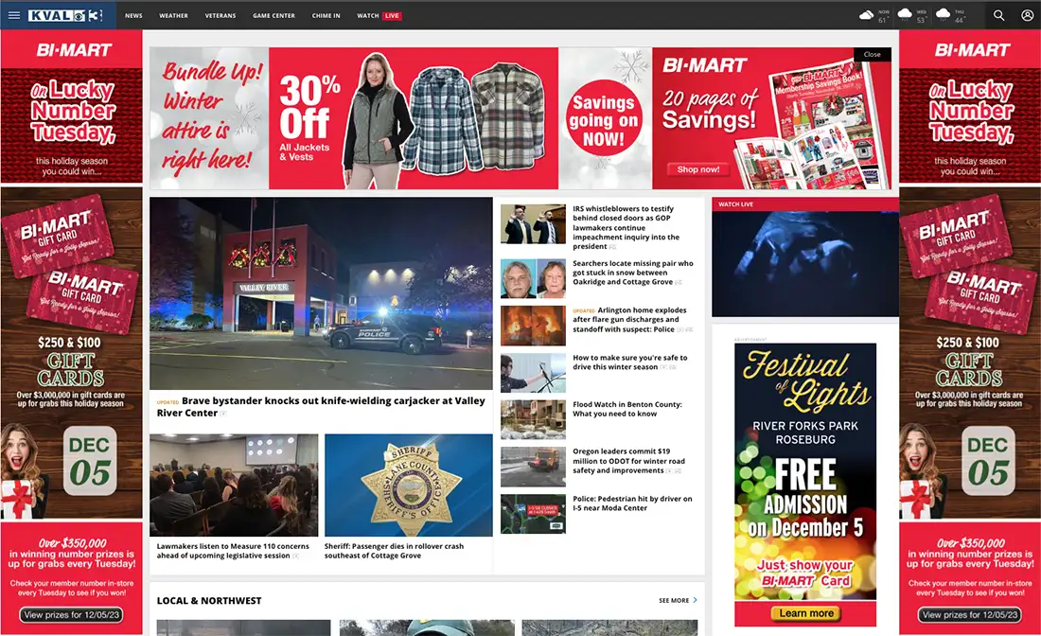Click View prizes button in right ad
Image resolution: width=1041 pixels, height=636 pixels.
[x=969, y=615]
